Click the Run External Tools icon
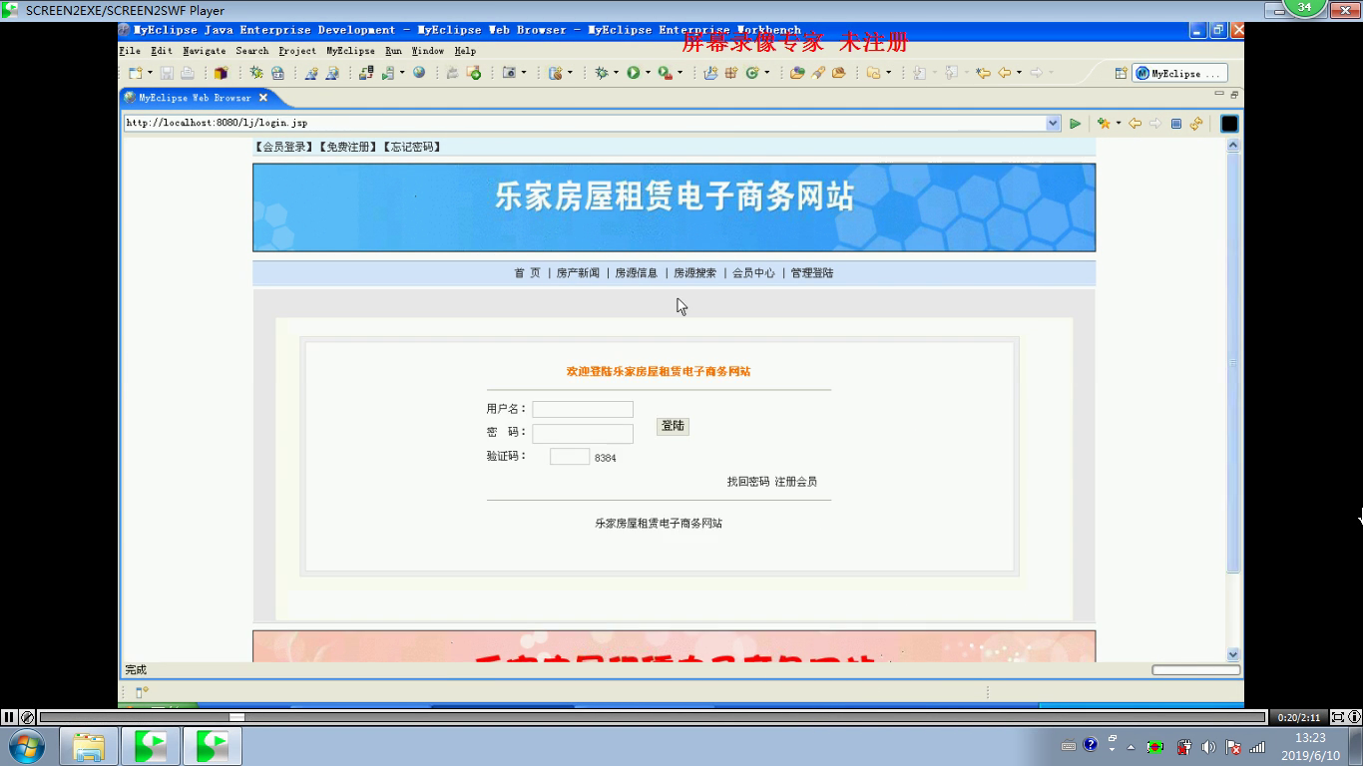 (665, 73)
